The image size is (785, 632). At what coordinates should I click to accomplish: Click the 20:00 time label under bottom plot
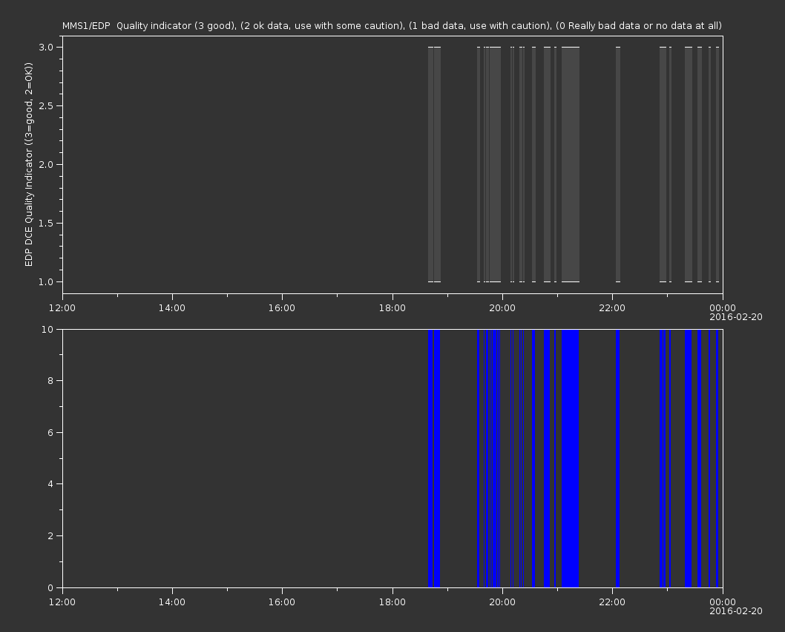[502, 602]
